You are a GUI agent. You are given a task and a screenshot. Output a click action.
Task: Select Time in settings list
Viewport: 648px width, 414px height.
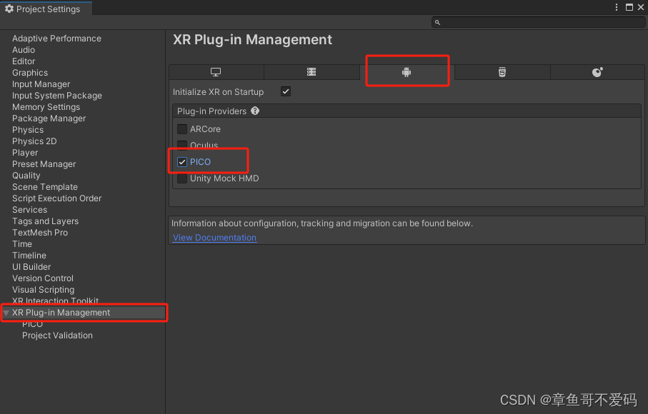(22, 244)
